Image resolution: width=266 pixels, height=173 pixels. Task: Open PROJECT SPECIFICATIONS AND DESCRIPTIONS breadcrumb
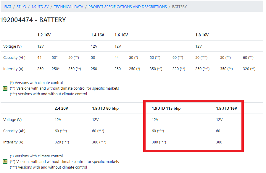(128, 7)
